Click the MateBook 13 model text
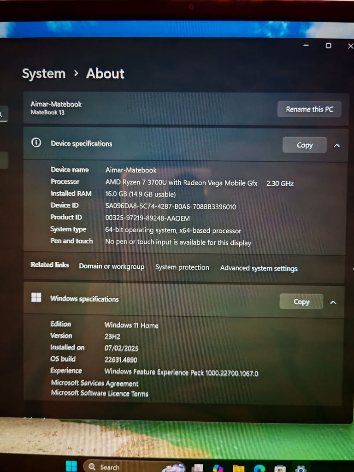 click(47, 112)
